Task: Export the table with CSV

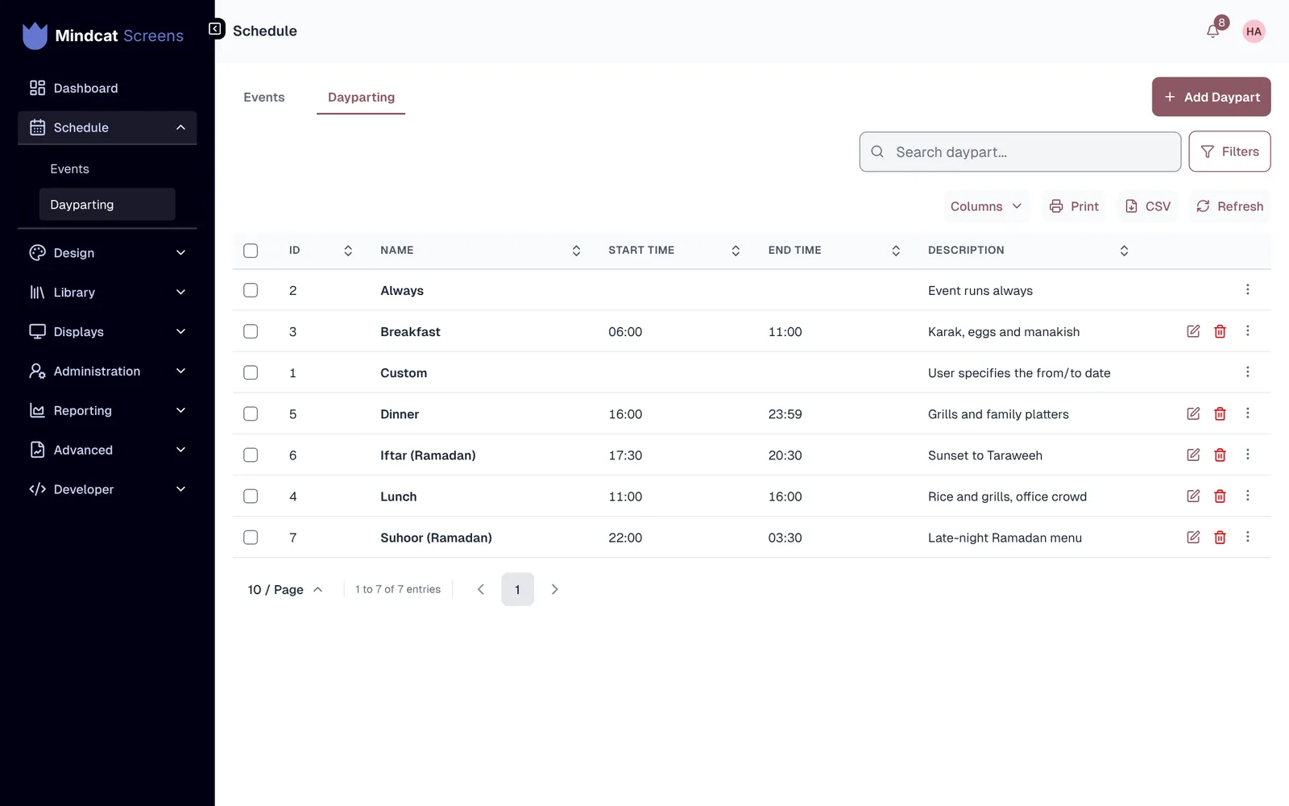Action: 1148,206
